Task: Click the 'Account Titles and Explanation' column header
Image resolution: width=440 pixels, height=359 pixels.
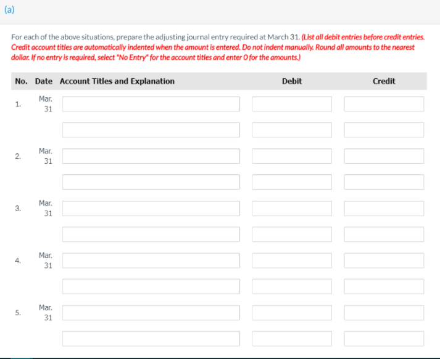Action: coord(117,81)
